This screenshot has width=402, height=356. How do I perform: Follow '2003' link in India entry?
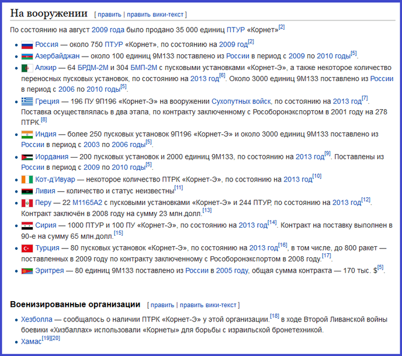(x=92, y=145)
